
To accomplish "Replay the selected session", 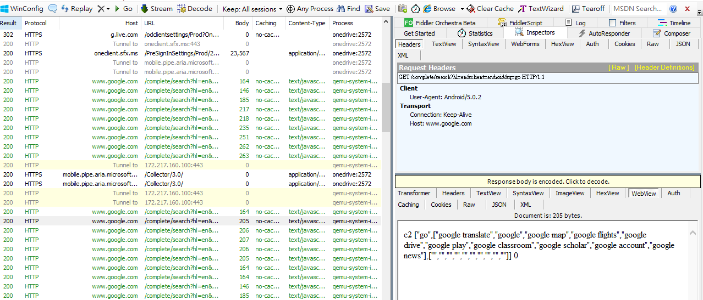I will pos(77,9).
